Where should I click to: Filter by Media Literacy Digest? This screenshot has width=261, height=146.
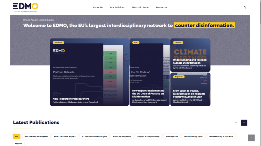click(194, 136)
